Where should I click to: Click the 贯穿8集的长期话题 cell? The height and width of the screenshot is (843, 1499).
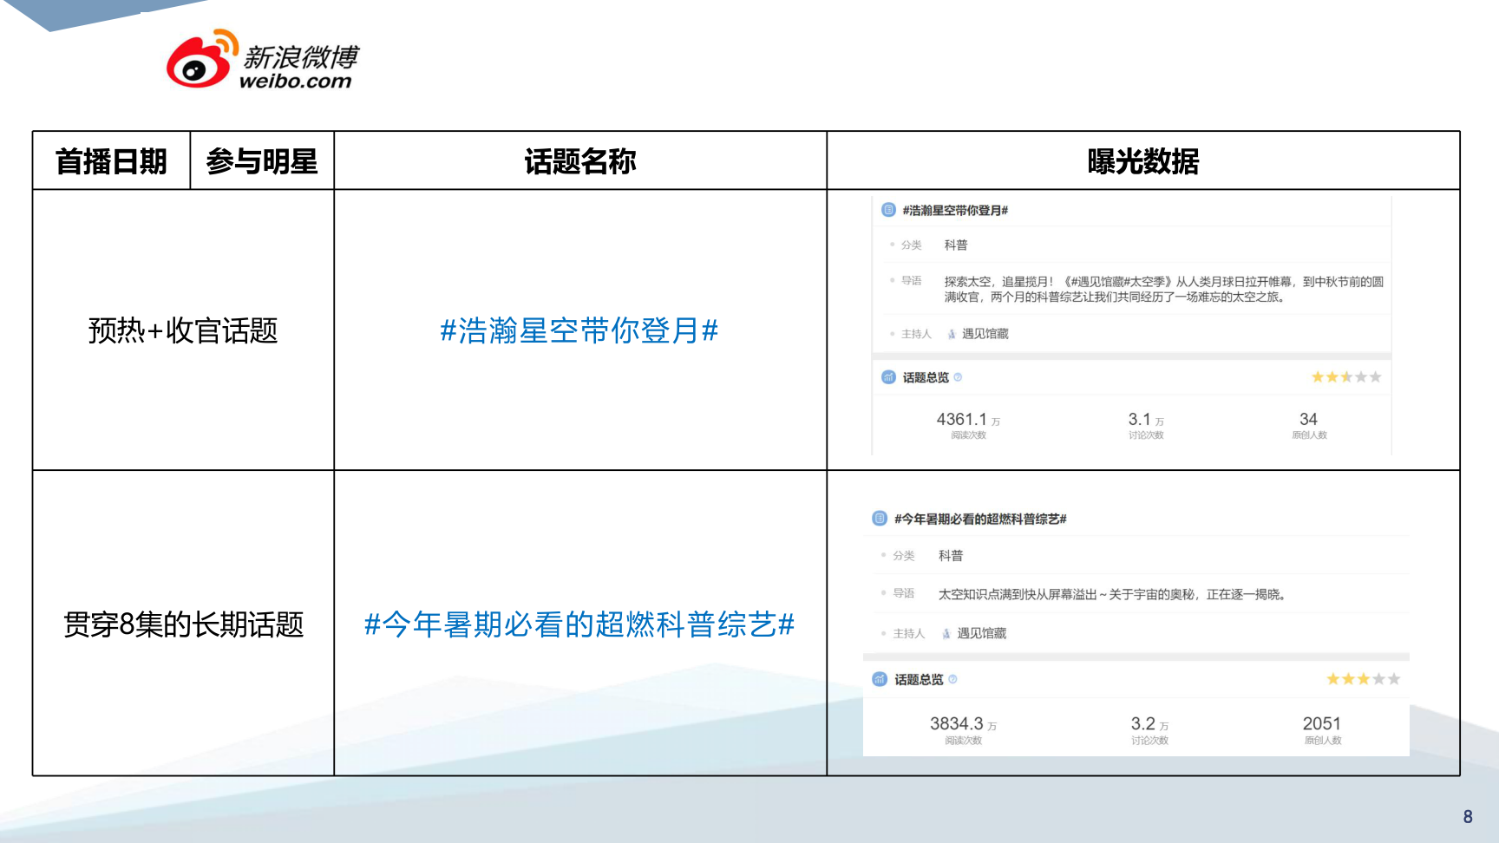(x=183, y=624)
